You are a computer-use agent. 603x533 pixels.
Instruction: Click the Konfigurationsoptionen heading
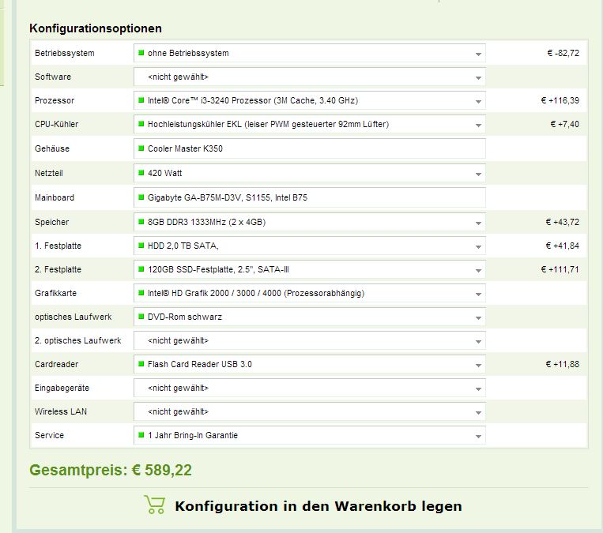[96, 28]
